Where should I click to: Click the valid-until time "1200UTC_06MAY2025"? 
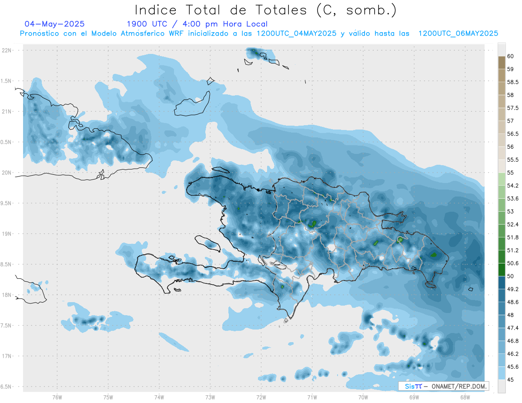click(458, 33)
